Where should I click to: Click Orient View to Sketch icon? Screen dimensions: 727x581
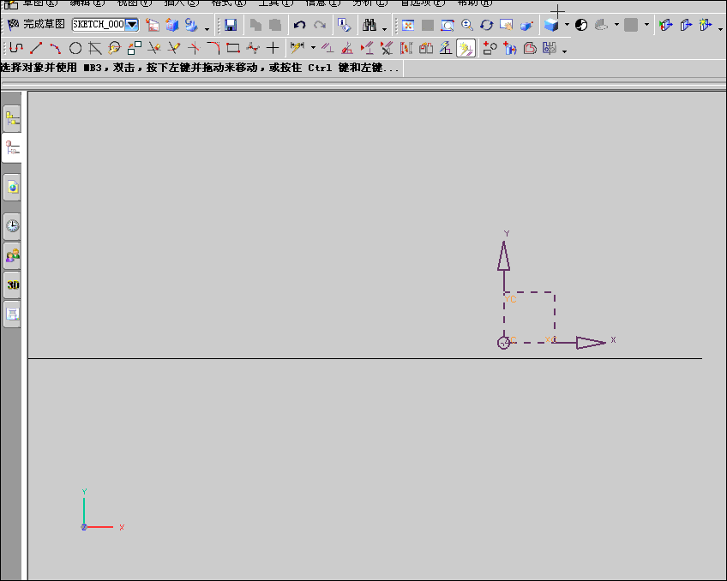(x=152, y=25)
